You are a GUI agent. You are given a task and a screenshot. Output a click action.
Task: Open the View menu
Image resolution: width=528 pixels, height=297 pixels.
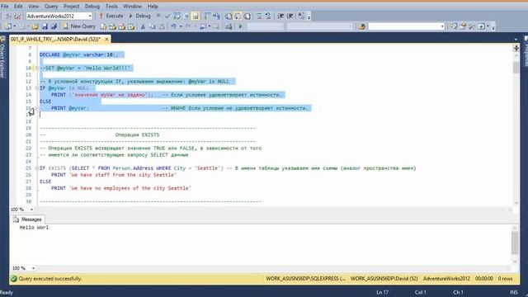[x=33, y=6]
